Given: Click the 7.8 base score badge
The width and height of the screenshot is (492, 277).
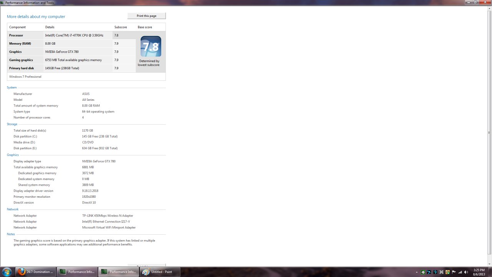Looking at the screenshot, I should 151,47.
